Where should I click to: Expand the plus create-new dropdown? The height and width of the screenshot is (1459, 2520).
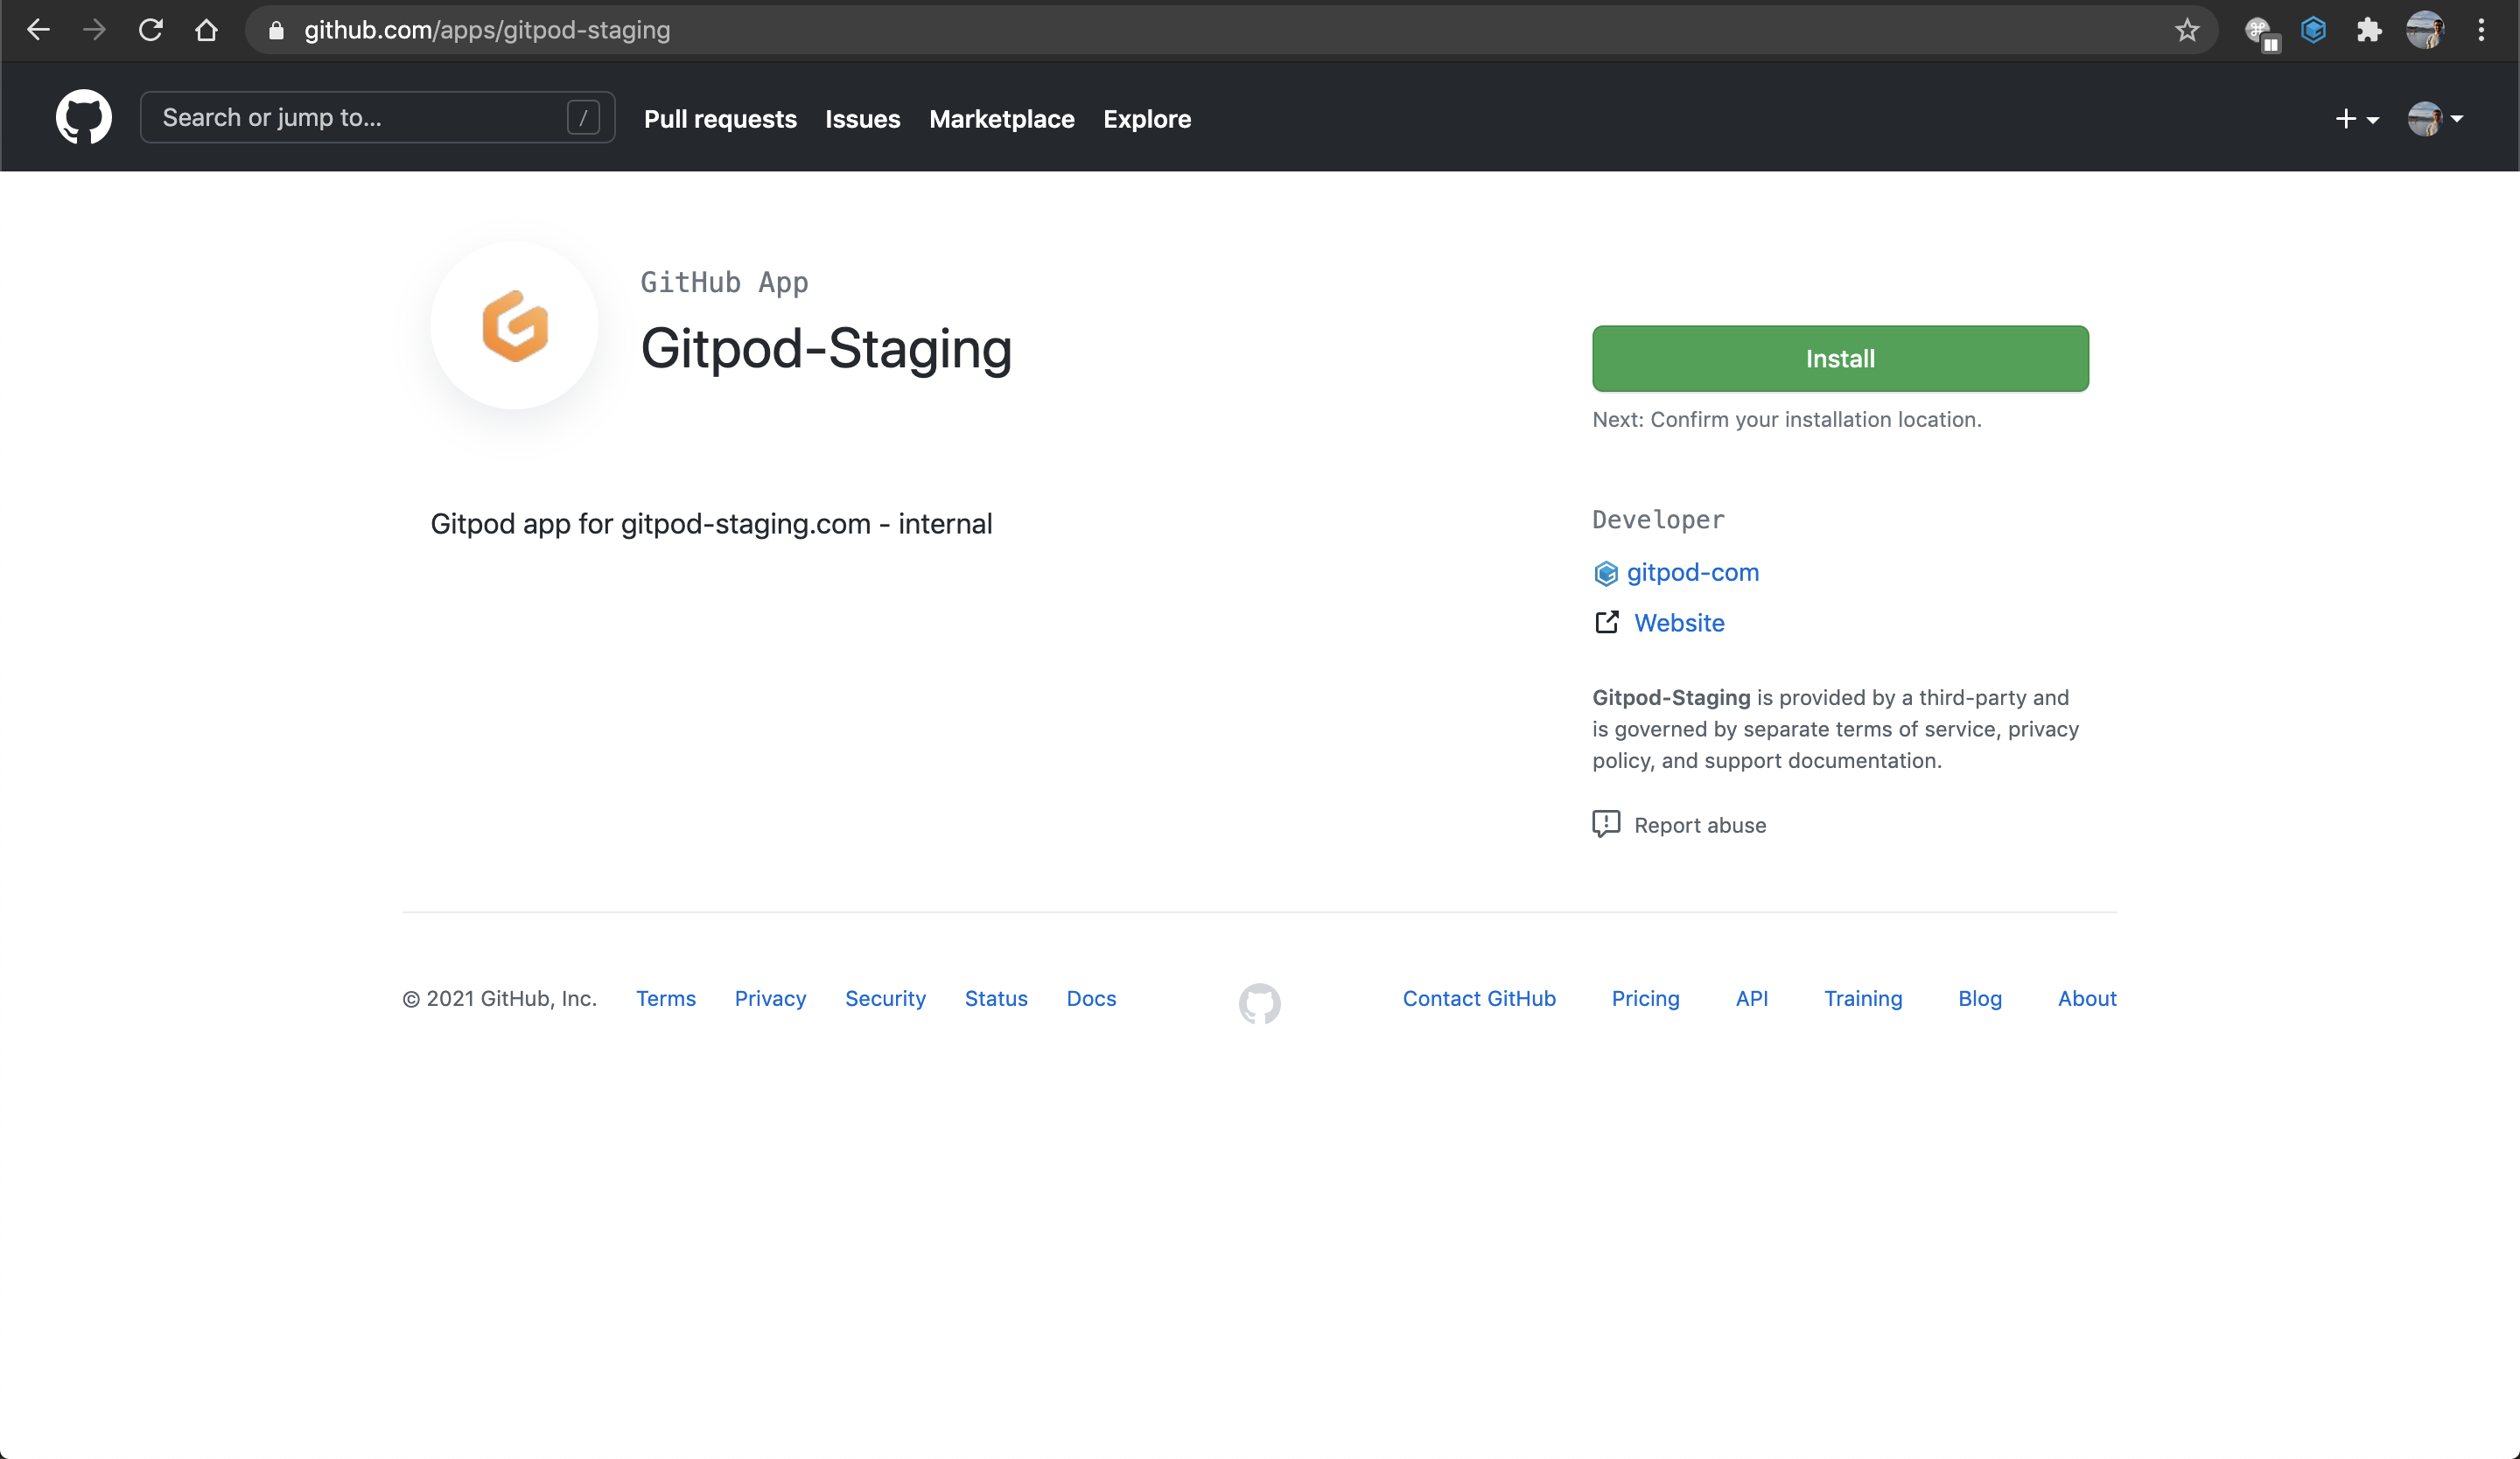click(2356, 119)
